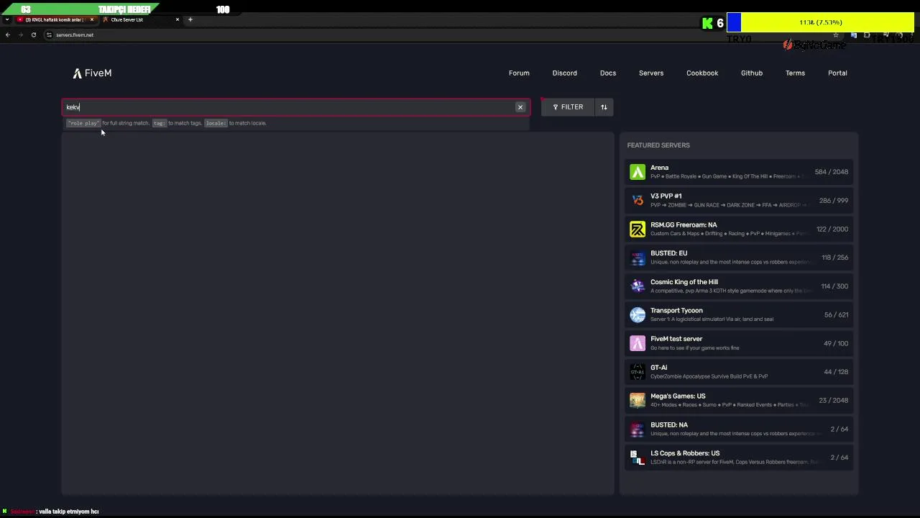Click the 286 / 999 player count

(834, 201)
